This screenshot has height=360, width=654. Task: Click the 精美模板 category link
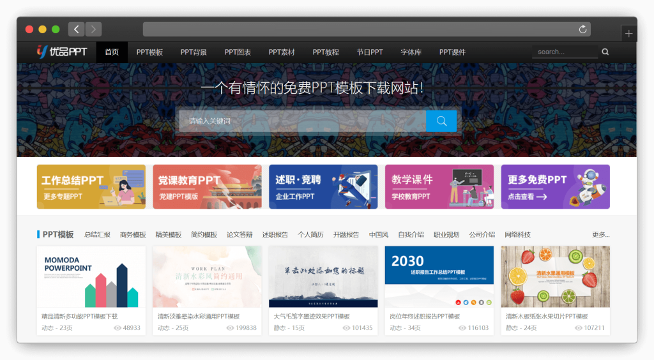click(x=169, y=235)
